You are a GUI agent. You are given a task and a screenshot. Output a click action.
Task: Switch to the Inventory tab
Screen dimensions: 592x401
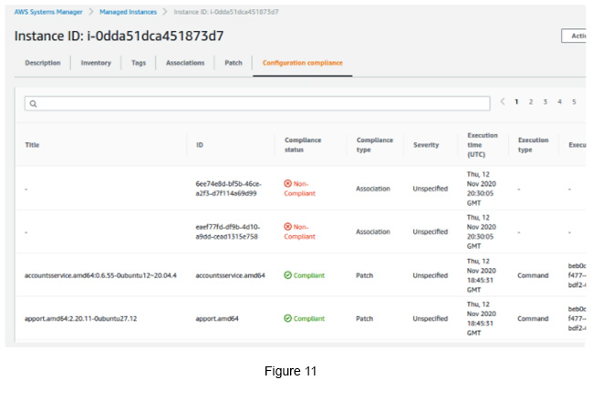(x=96, y=63)
